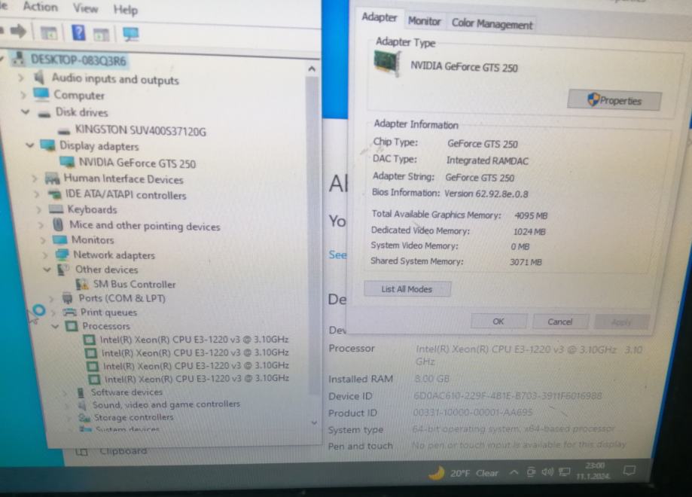Image resolution: width=692 pixels, height=497 pixels.
Task: Click the Storage controllers icon
Action: pyautogui.click(x=84, y=417)
